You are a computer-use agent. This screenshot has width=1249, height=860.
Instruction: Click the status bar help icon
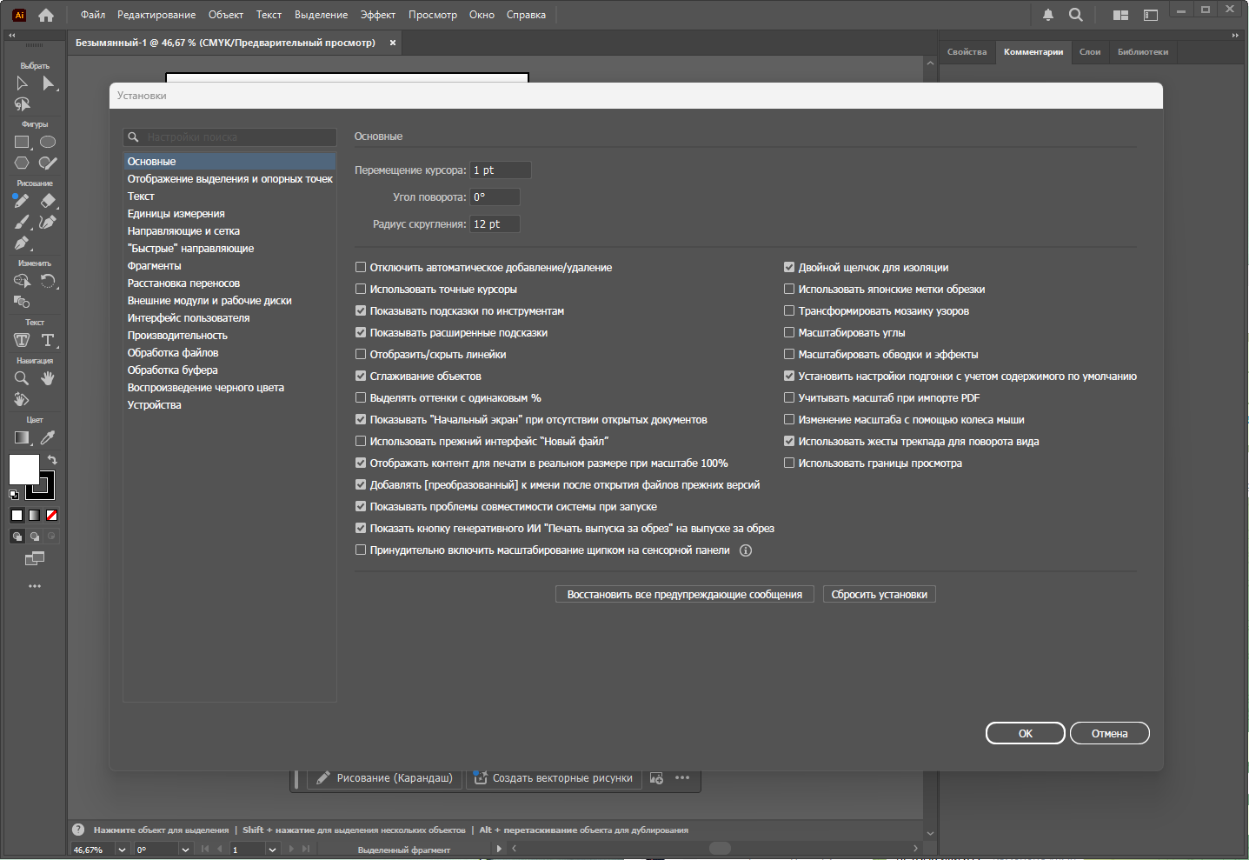tap(78, 830)
